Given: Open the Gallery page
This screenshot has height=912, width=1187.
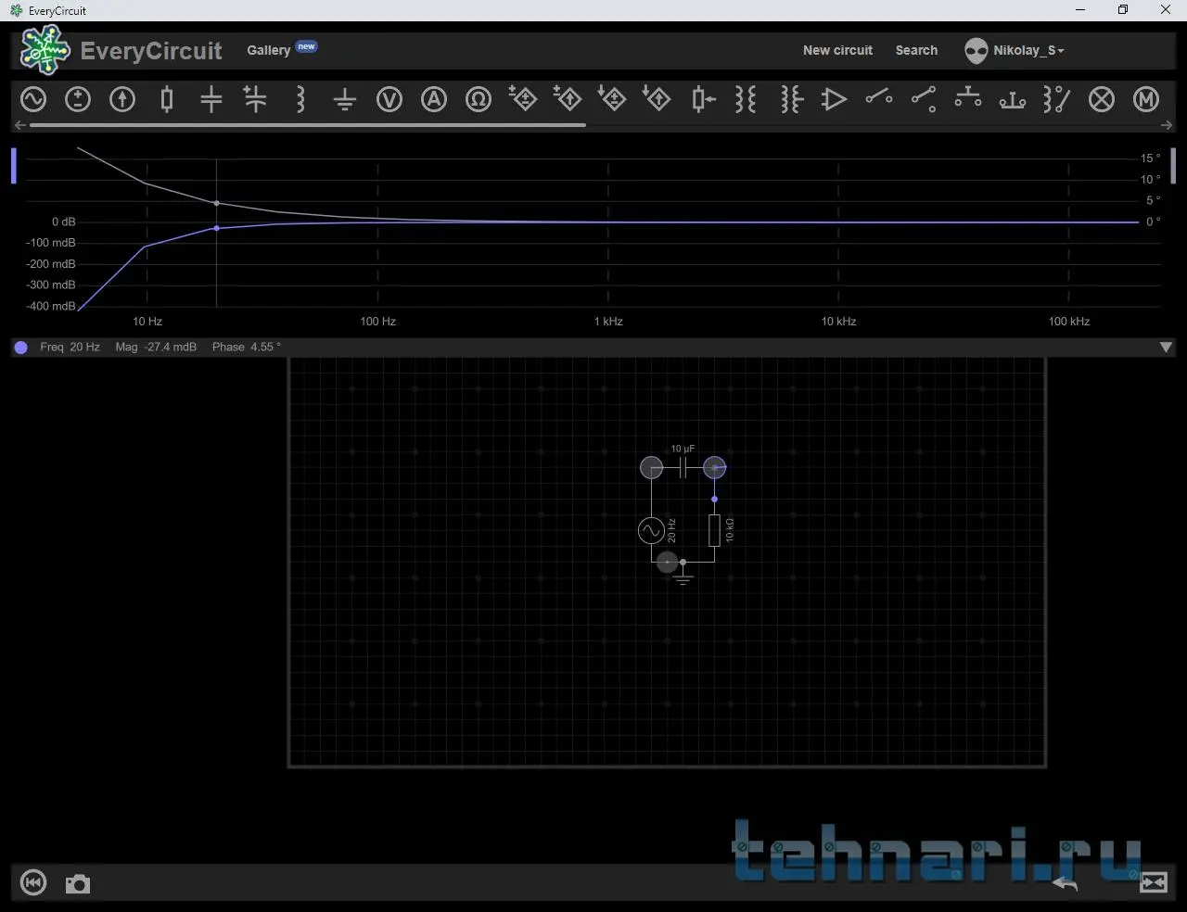Looking at the screenshot, I should pos(268,50).
